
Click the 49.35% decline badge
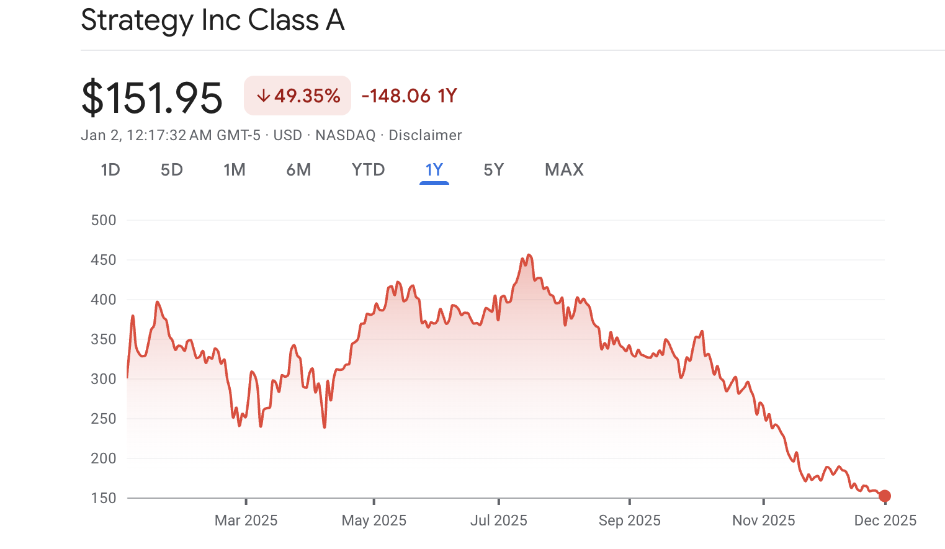click(297, 96)
